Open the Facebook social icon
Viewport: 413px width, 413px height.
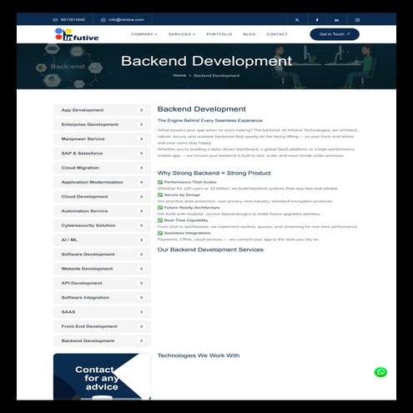click(x=317, y=20)
